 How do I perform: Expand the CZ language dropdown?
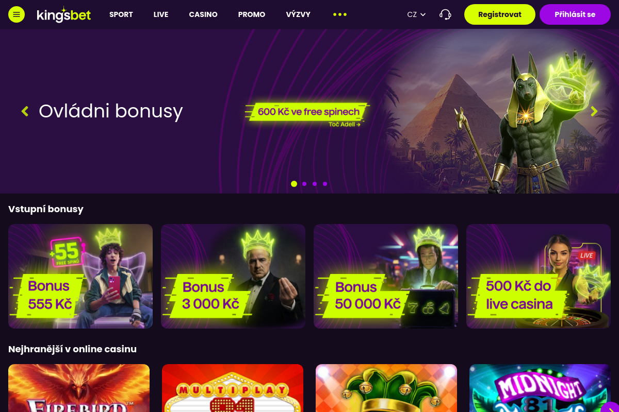[x=416, y=14]
